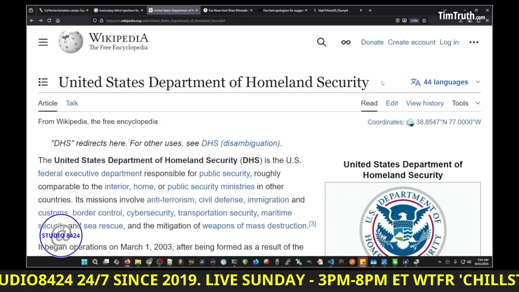
Task: Click citation reference [3]
Action: [312, 224]
